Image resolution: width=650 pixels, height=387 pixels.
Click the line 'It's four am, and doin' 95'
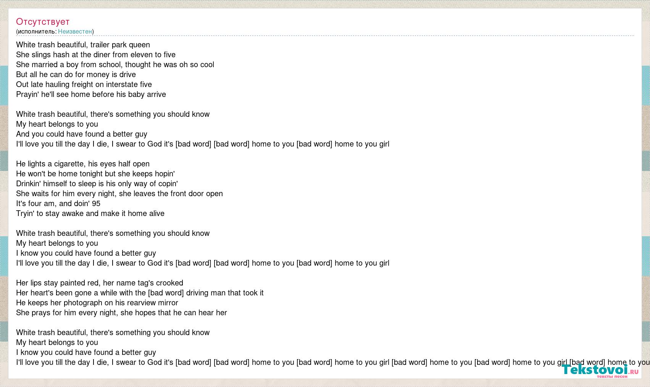[x=58, y=203]
